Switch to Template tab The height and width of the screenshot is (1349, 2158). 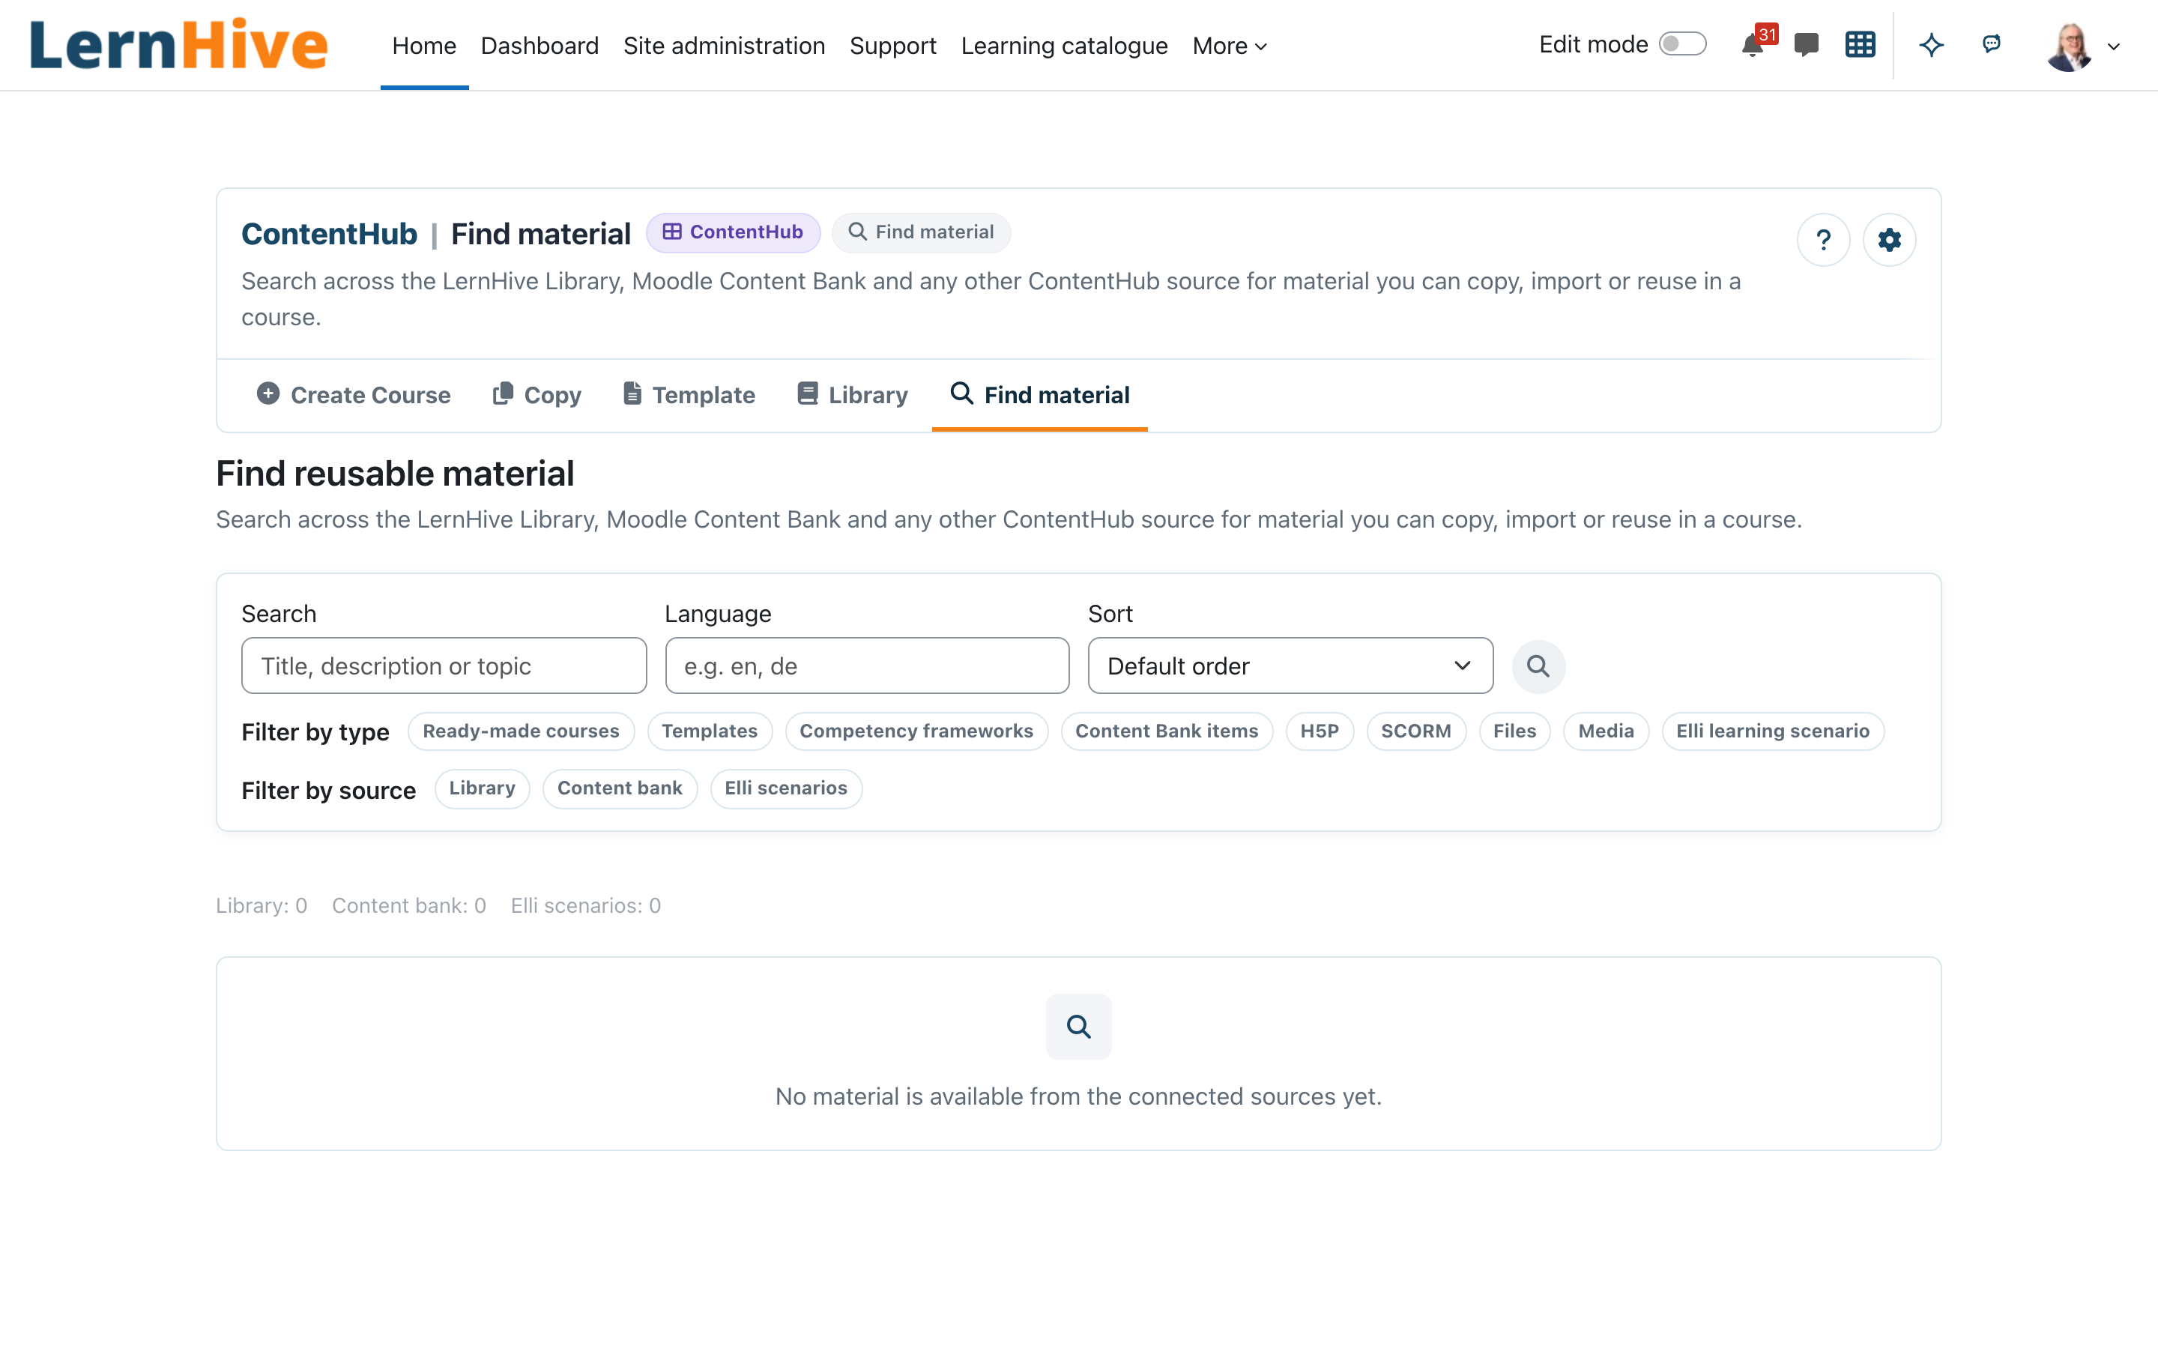pyautogui.click(x=689, y=395)
